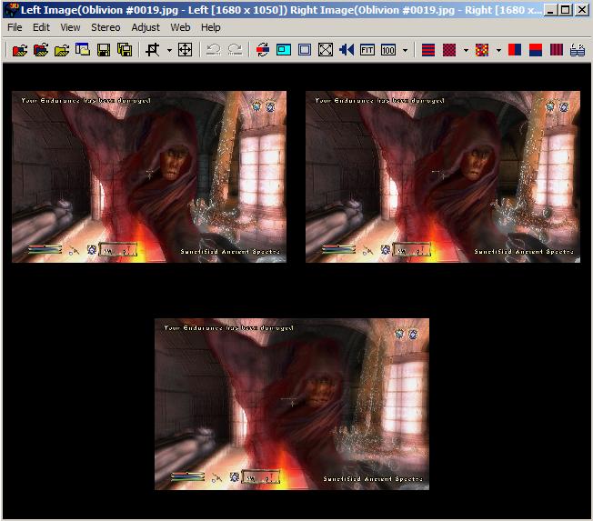Expand the zoom level dropdown arrow
The image size is (593, 521).
pos(405,50)
